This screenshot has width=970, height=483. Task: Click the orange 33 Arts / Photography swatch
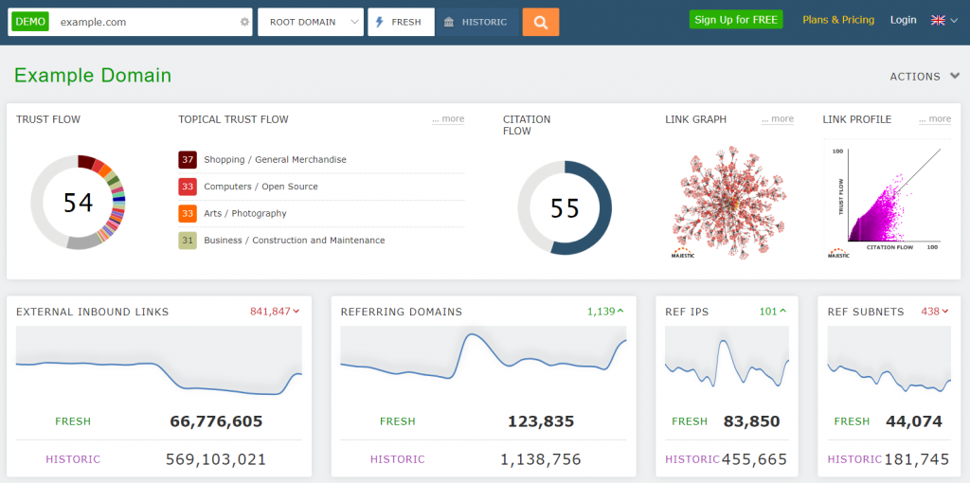188,213
